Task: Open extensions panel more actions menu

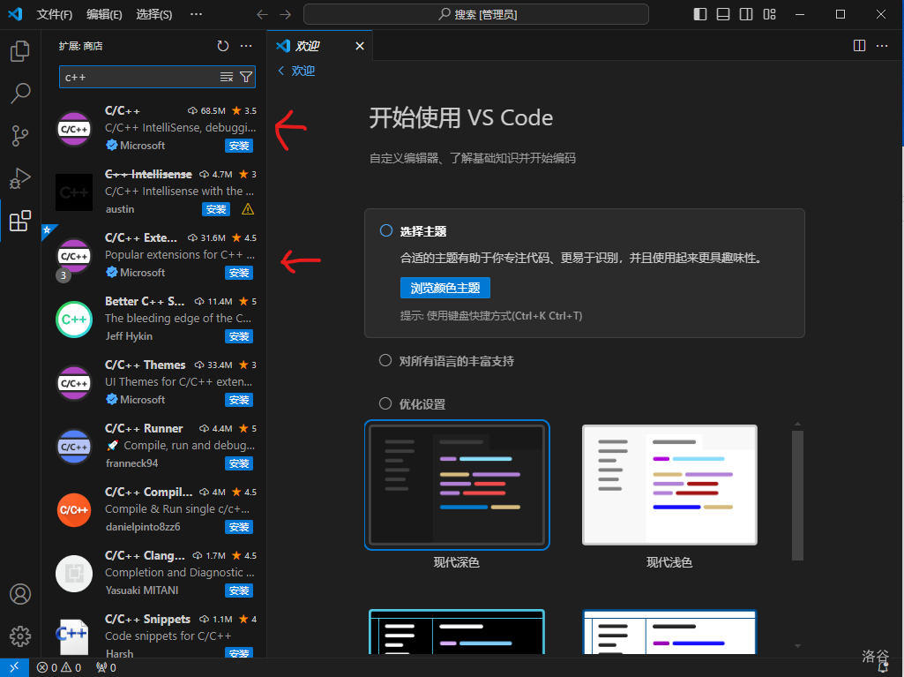Action: [246, 46]
